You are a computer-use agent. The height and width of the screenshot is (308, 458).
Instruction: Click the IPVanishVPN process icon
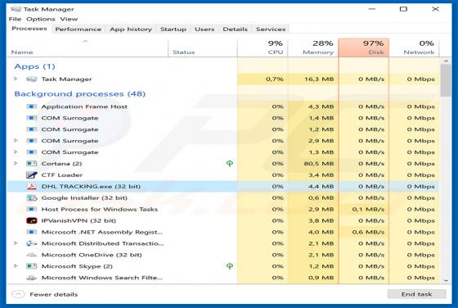coord(32,221)
